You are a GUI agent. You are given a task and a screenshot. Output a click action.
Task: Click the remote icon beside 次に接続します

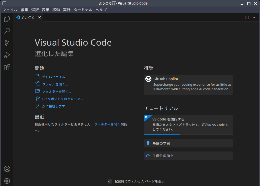click(38, 106)
